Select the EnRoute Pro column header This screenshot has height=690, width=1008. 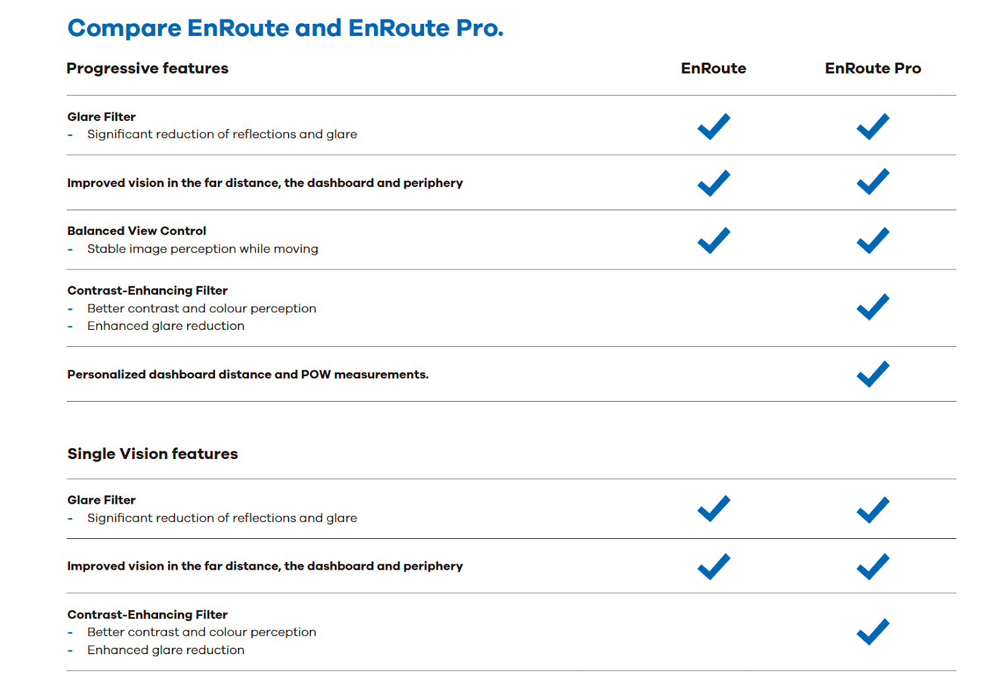tap(873, 69)
